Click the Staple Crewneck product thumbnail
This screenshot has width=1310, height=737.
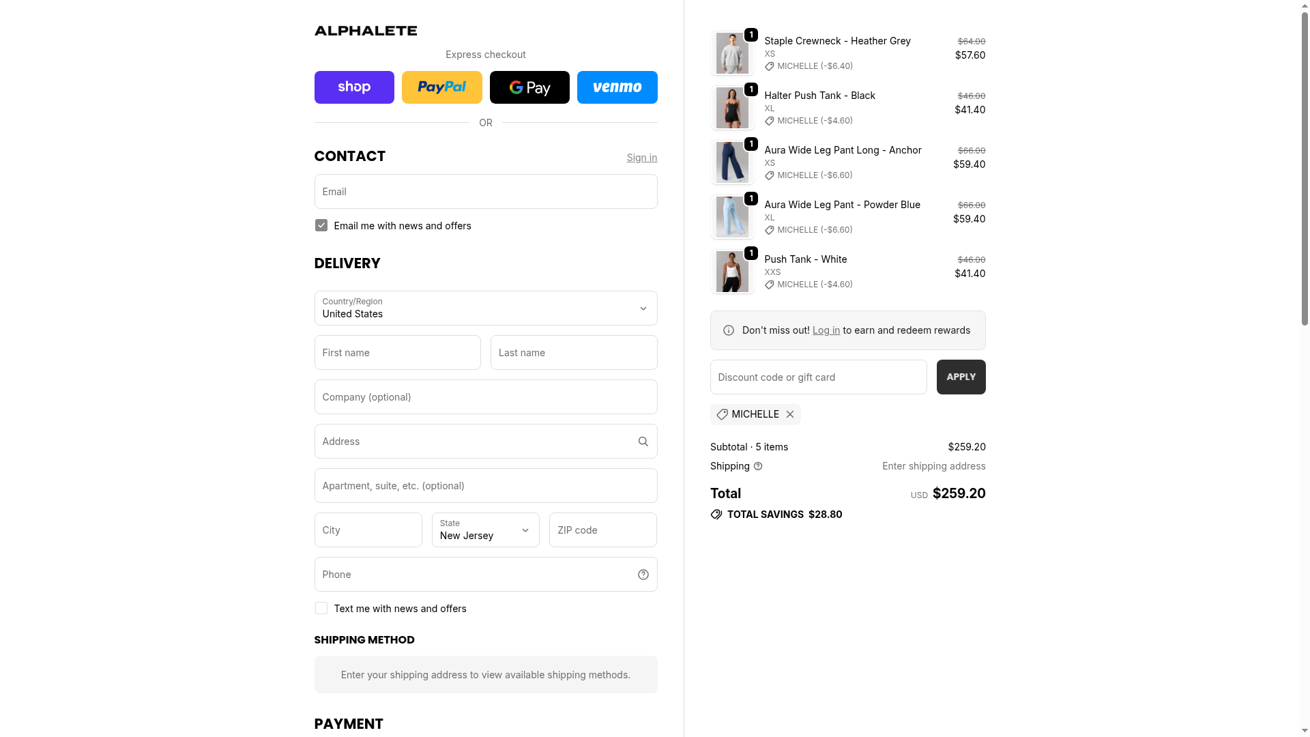point(732,53)
